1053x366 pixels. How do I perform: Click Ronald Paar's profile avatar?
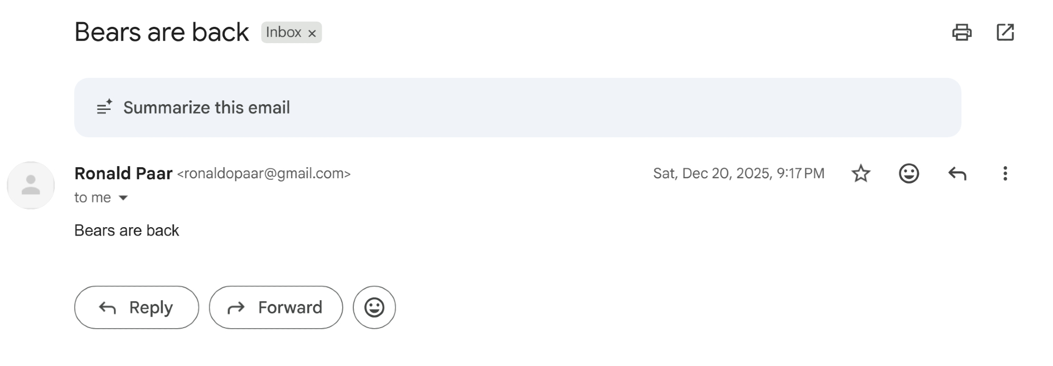[x=31, y=185]
